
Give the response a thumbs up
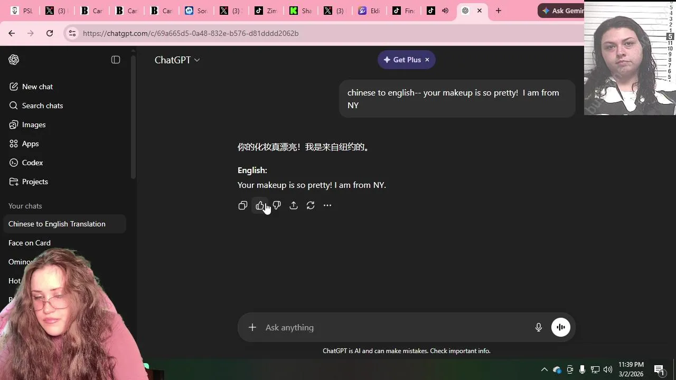click(x=260, y=205)
